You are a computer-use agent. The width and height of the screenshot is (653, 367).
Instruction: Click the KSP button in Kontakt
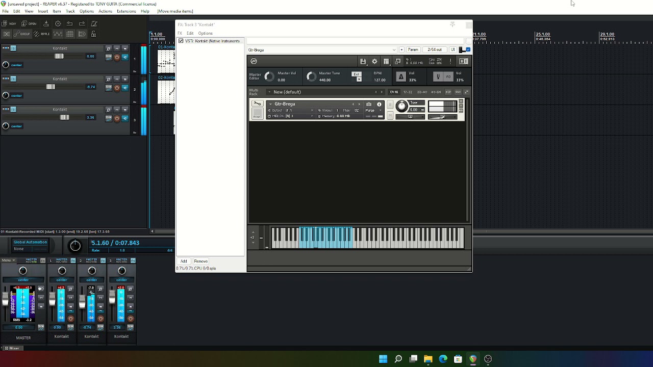(x=448, y=92)
